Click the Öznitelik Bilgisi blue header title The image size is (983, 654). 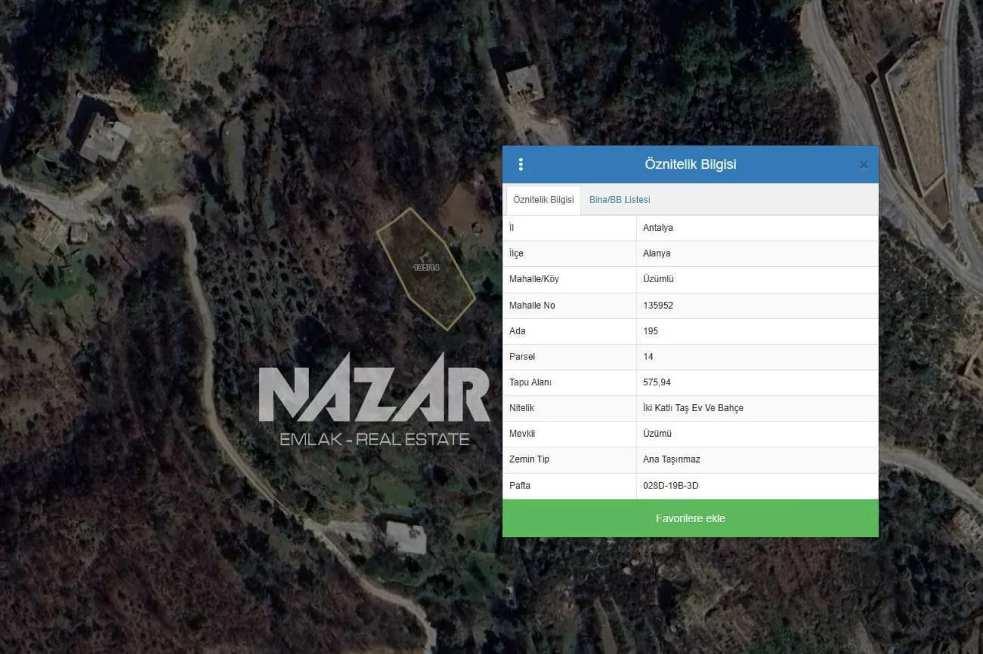coord(690,164)
